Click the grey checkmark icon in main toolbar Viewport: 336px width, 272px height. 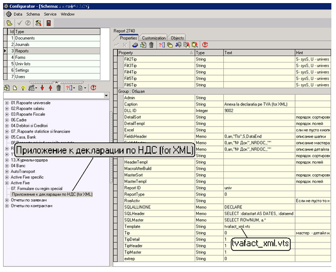click(x=19, y=23)
